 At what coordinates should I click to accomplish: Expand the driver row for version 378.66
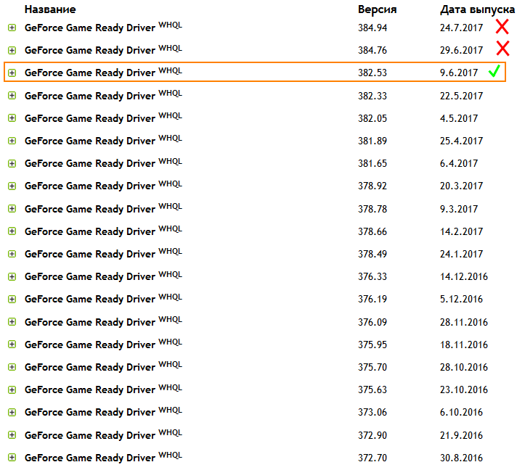coord(12,231)
